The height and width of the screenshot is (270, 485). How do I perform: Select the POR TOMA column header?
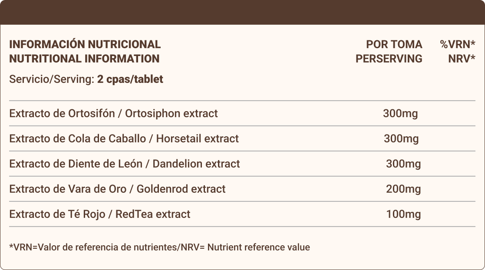pyautogui.click(x=394, y=44)
